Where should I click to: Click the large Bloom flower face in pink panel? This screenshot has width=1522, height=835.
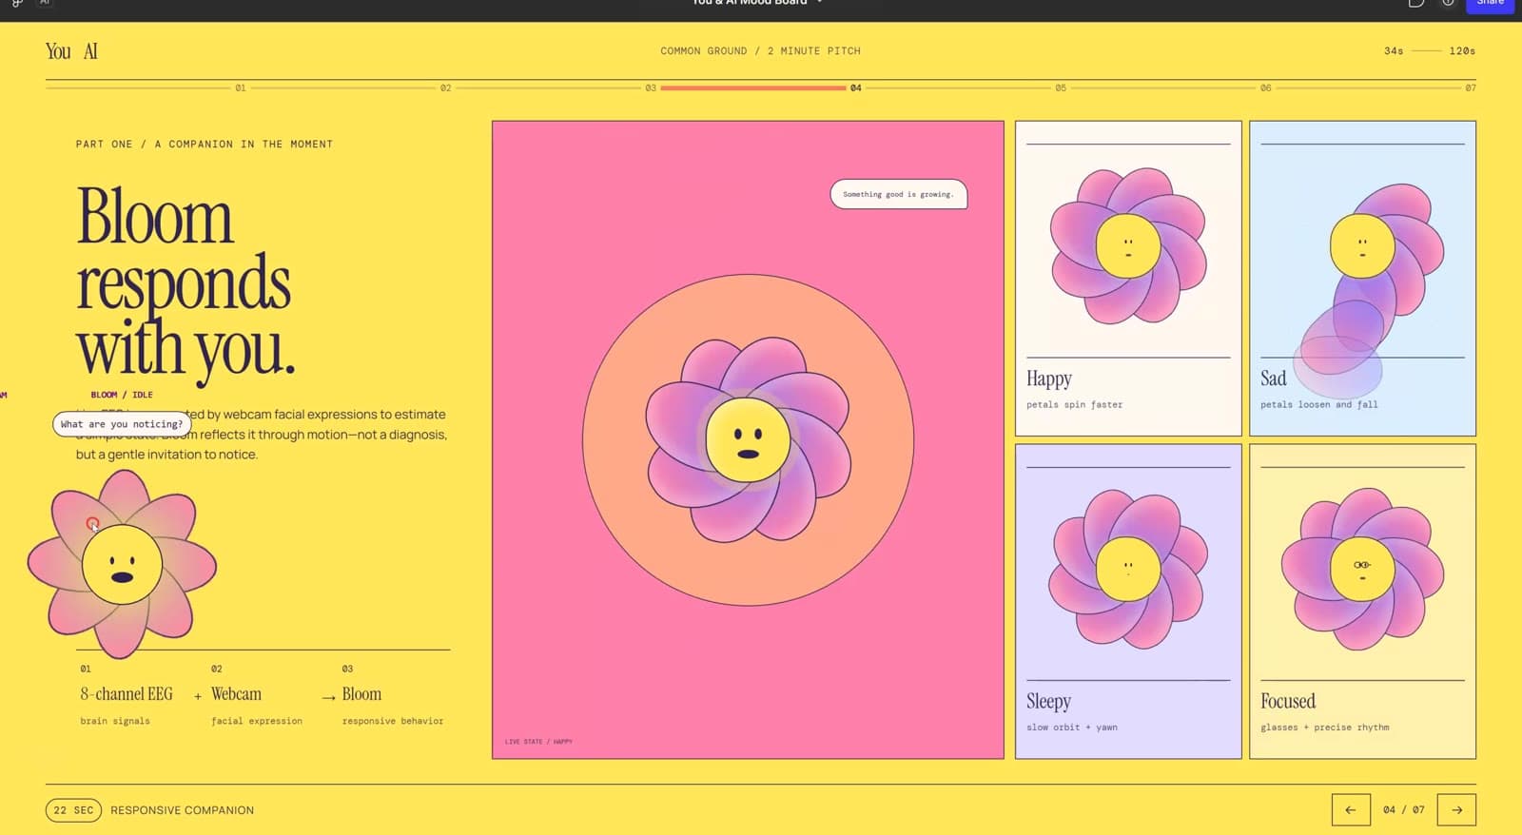(749, 439)
